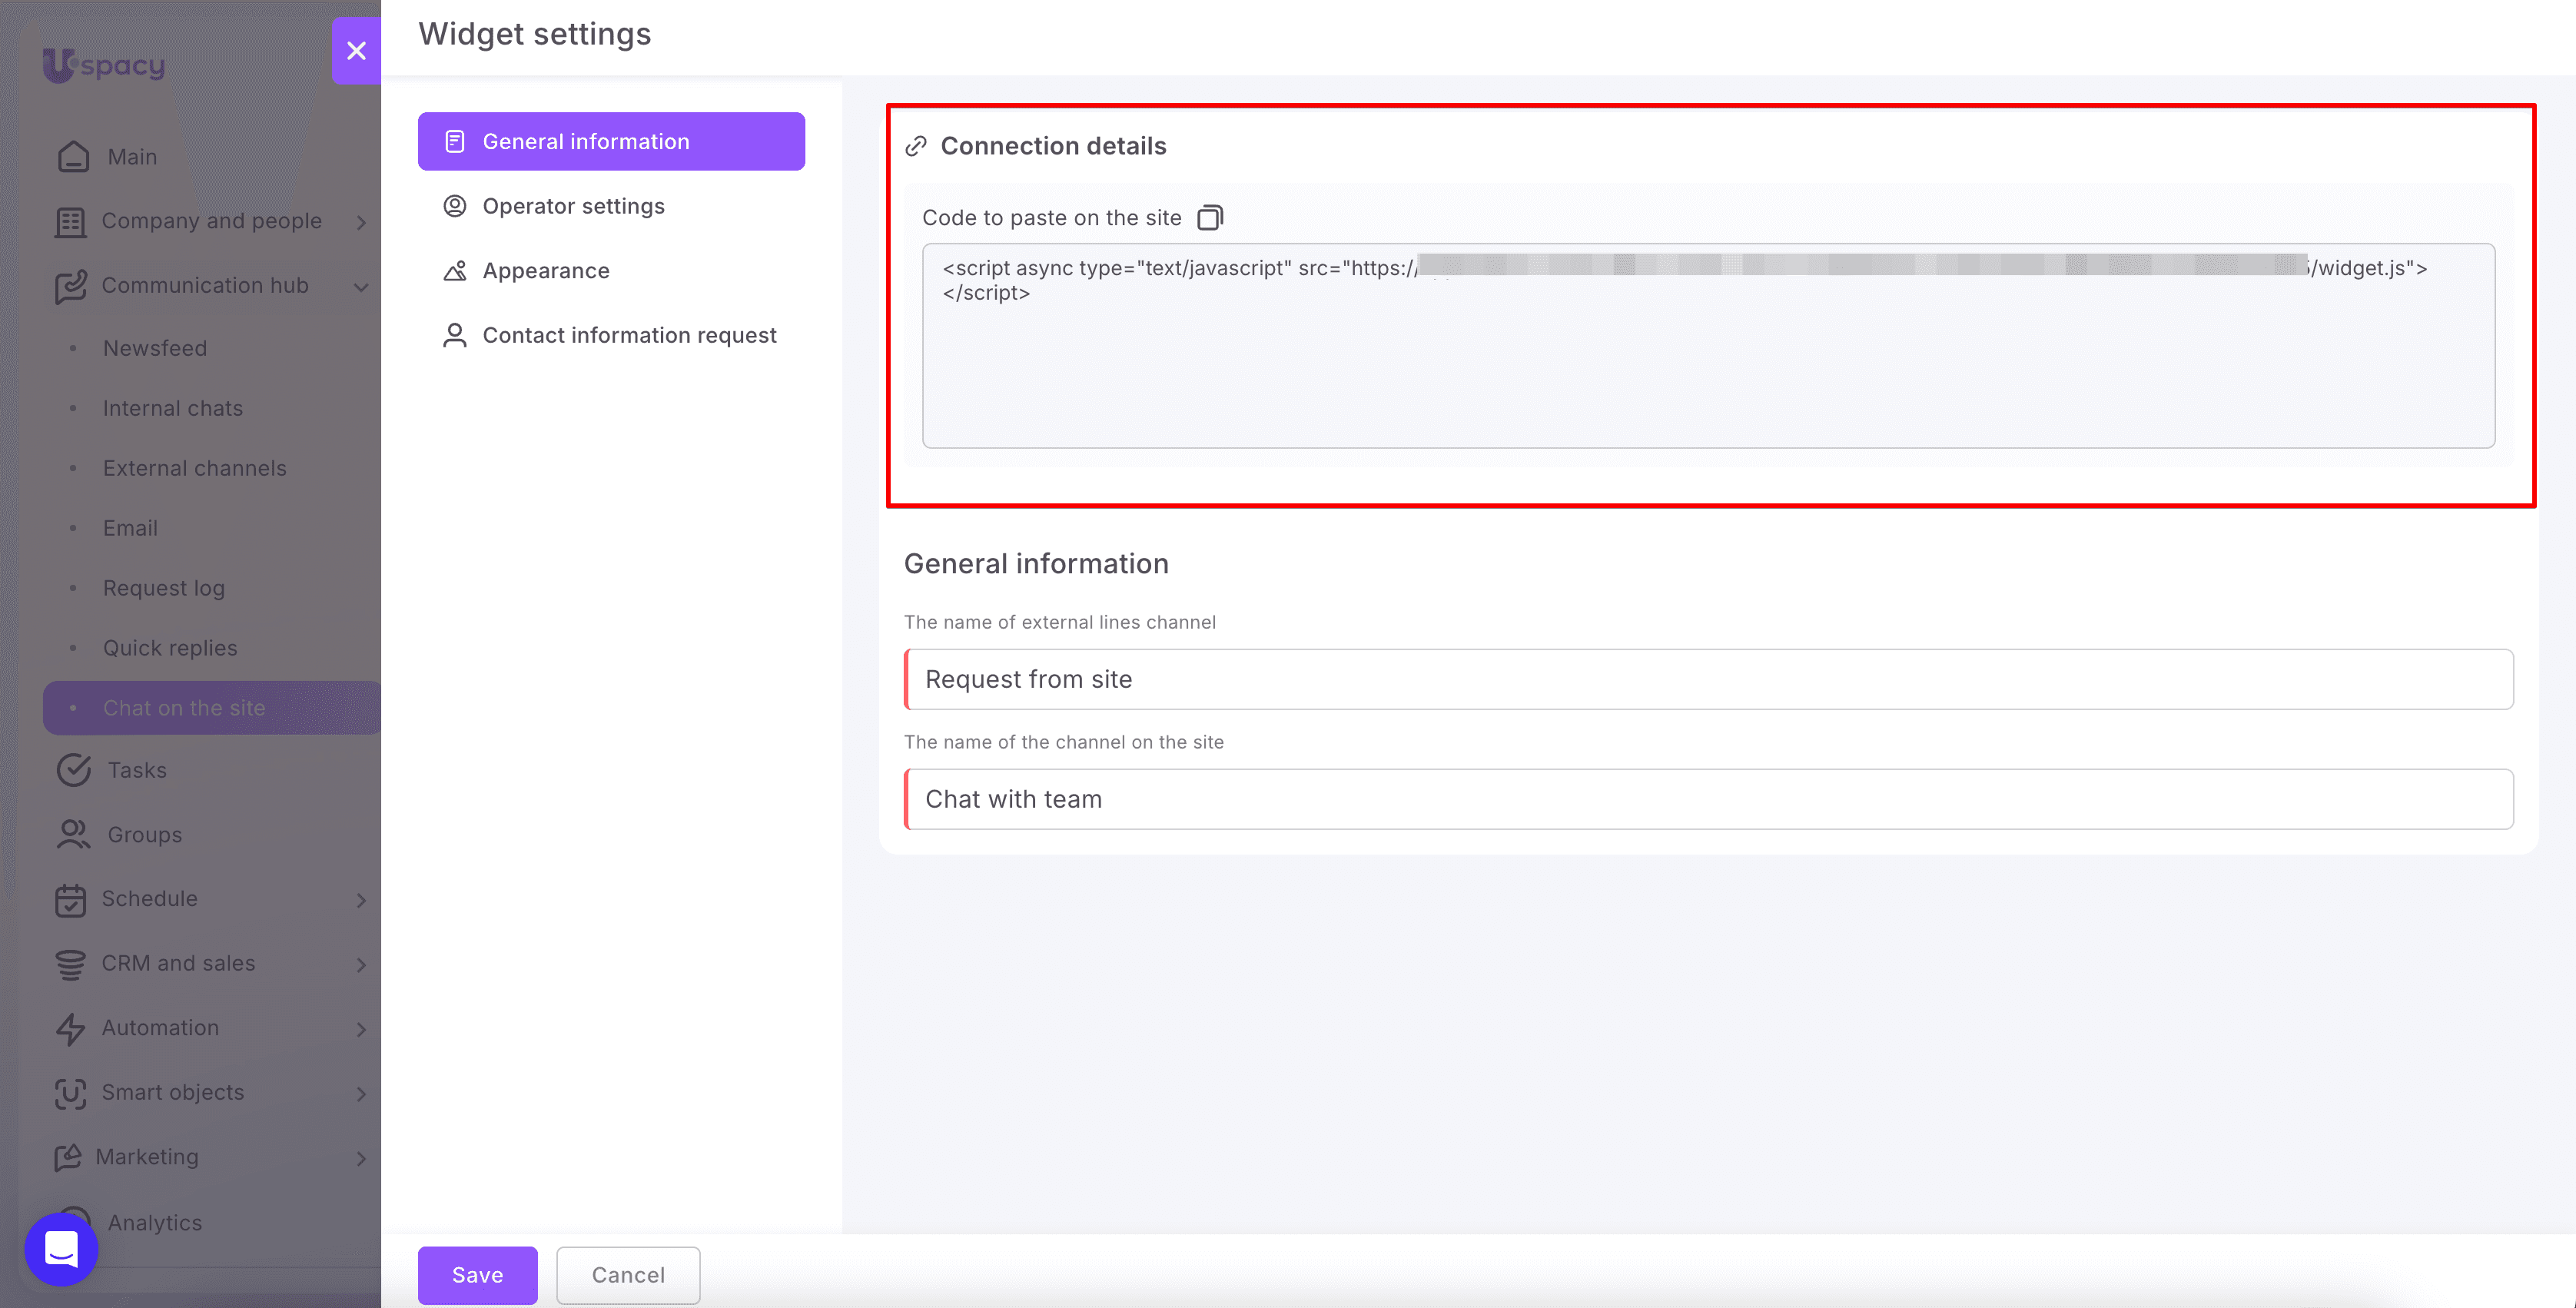Open the Request log
2576x1308 pixels.
click(164, 588)
